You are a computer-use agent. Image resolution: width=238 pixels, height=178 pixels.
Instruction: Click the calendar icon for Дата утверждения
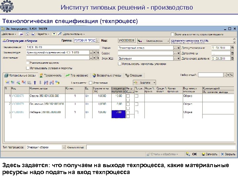click(232, 48)
